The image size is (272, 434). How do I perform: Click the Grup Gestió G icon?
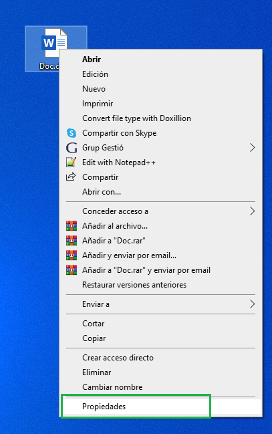72,148
